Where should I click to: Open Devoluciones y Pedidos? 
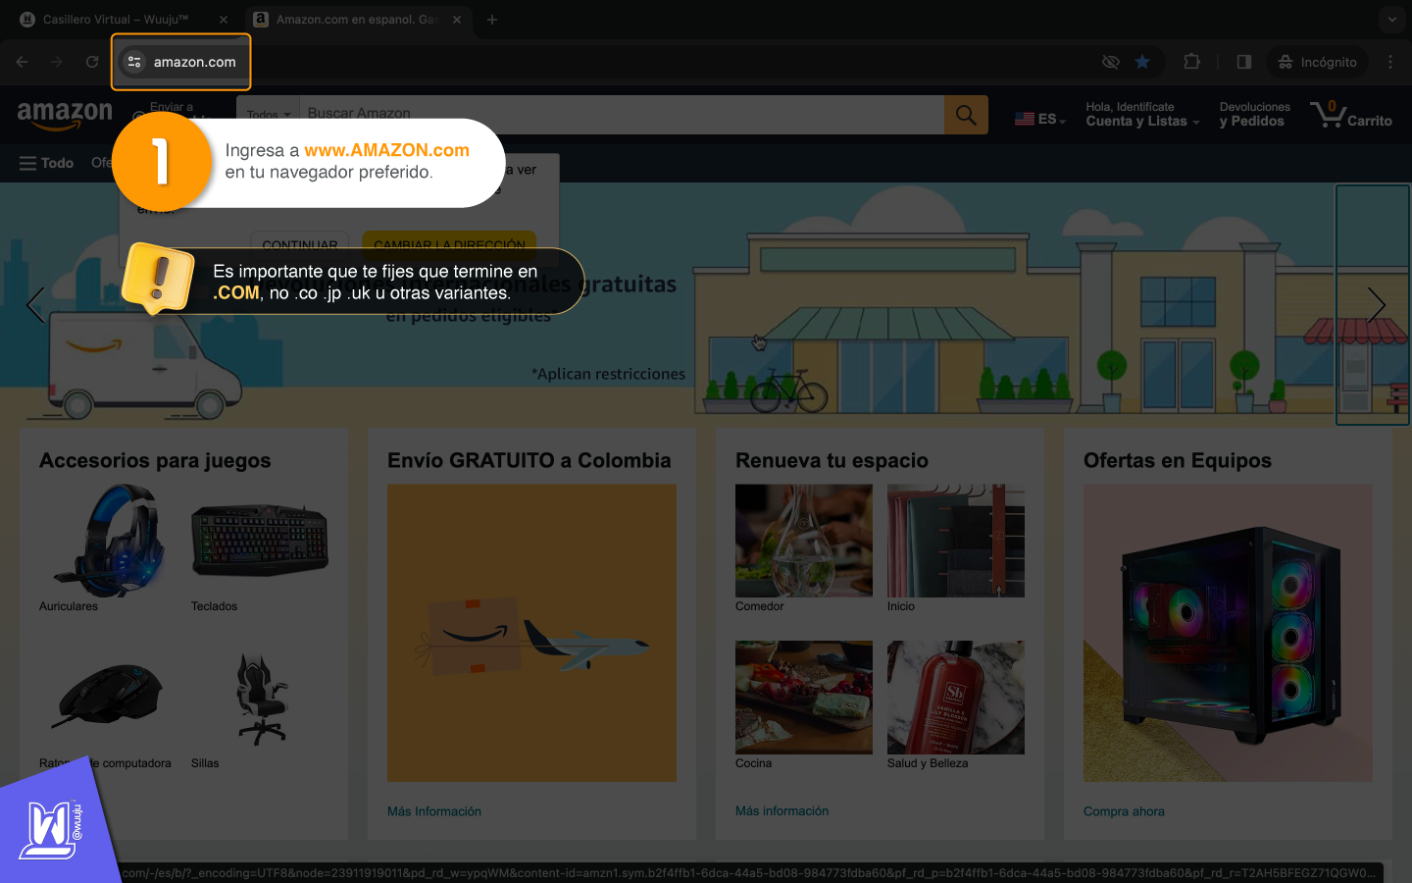click(1254, 115)
